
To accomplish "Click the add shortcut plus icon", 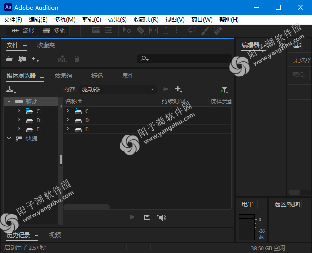I will pyautogui.click(x=178, y=89).
